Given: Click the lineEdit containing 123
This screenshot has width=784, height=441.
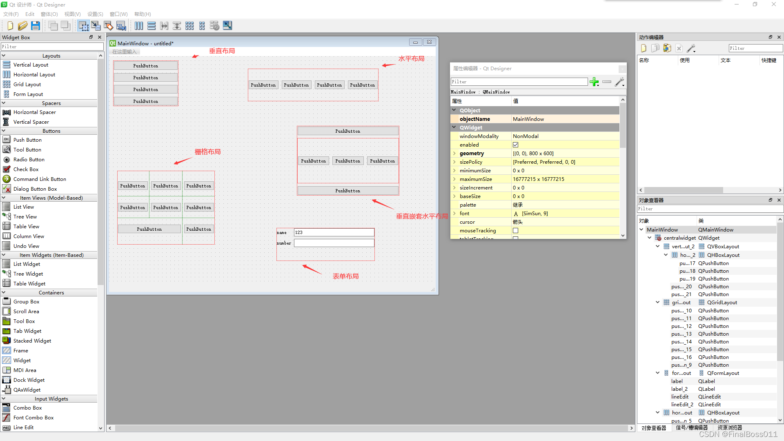Looking at the screenshot, I should (x=334, y=232).
